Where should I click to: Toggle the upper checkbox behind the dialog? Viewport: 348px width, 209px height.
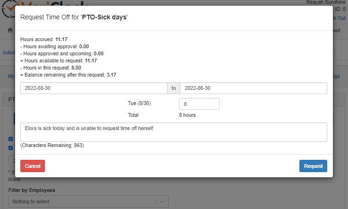point(10,139)
